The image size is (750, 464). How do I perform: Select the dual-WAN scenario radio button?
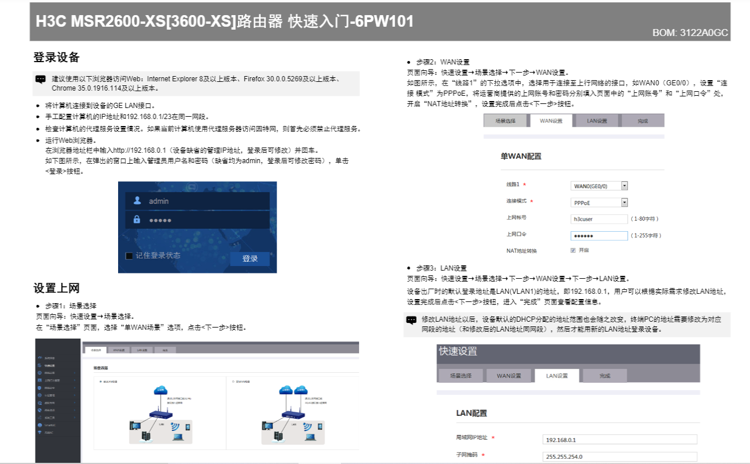(233, 382)
